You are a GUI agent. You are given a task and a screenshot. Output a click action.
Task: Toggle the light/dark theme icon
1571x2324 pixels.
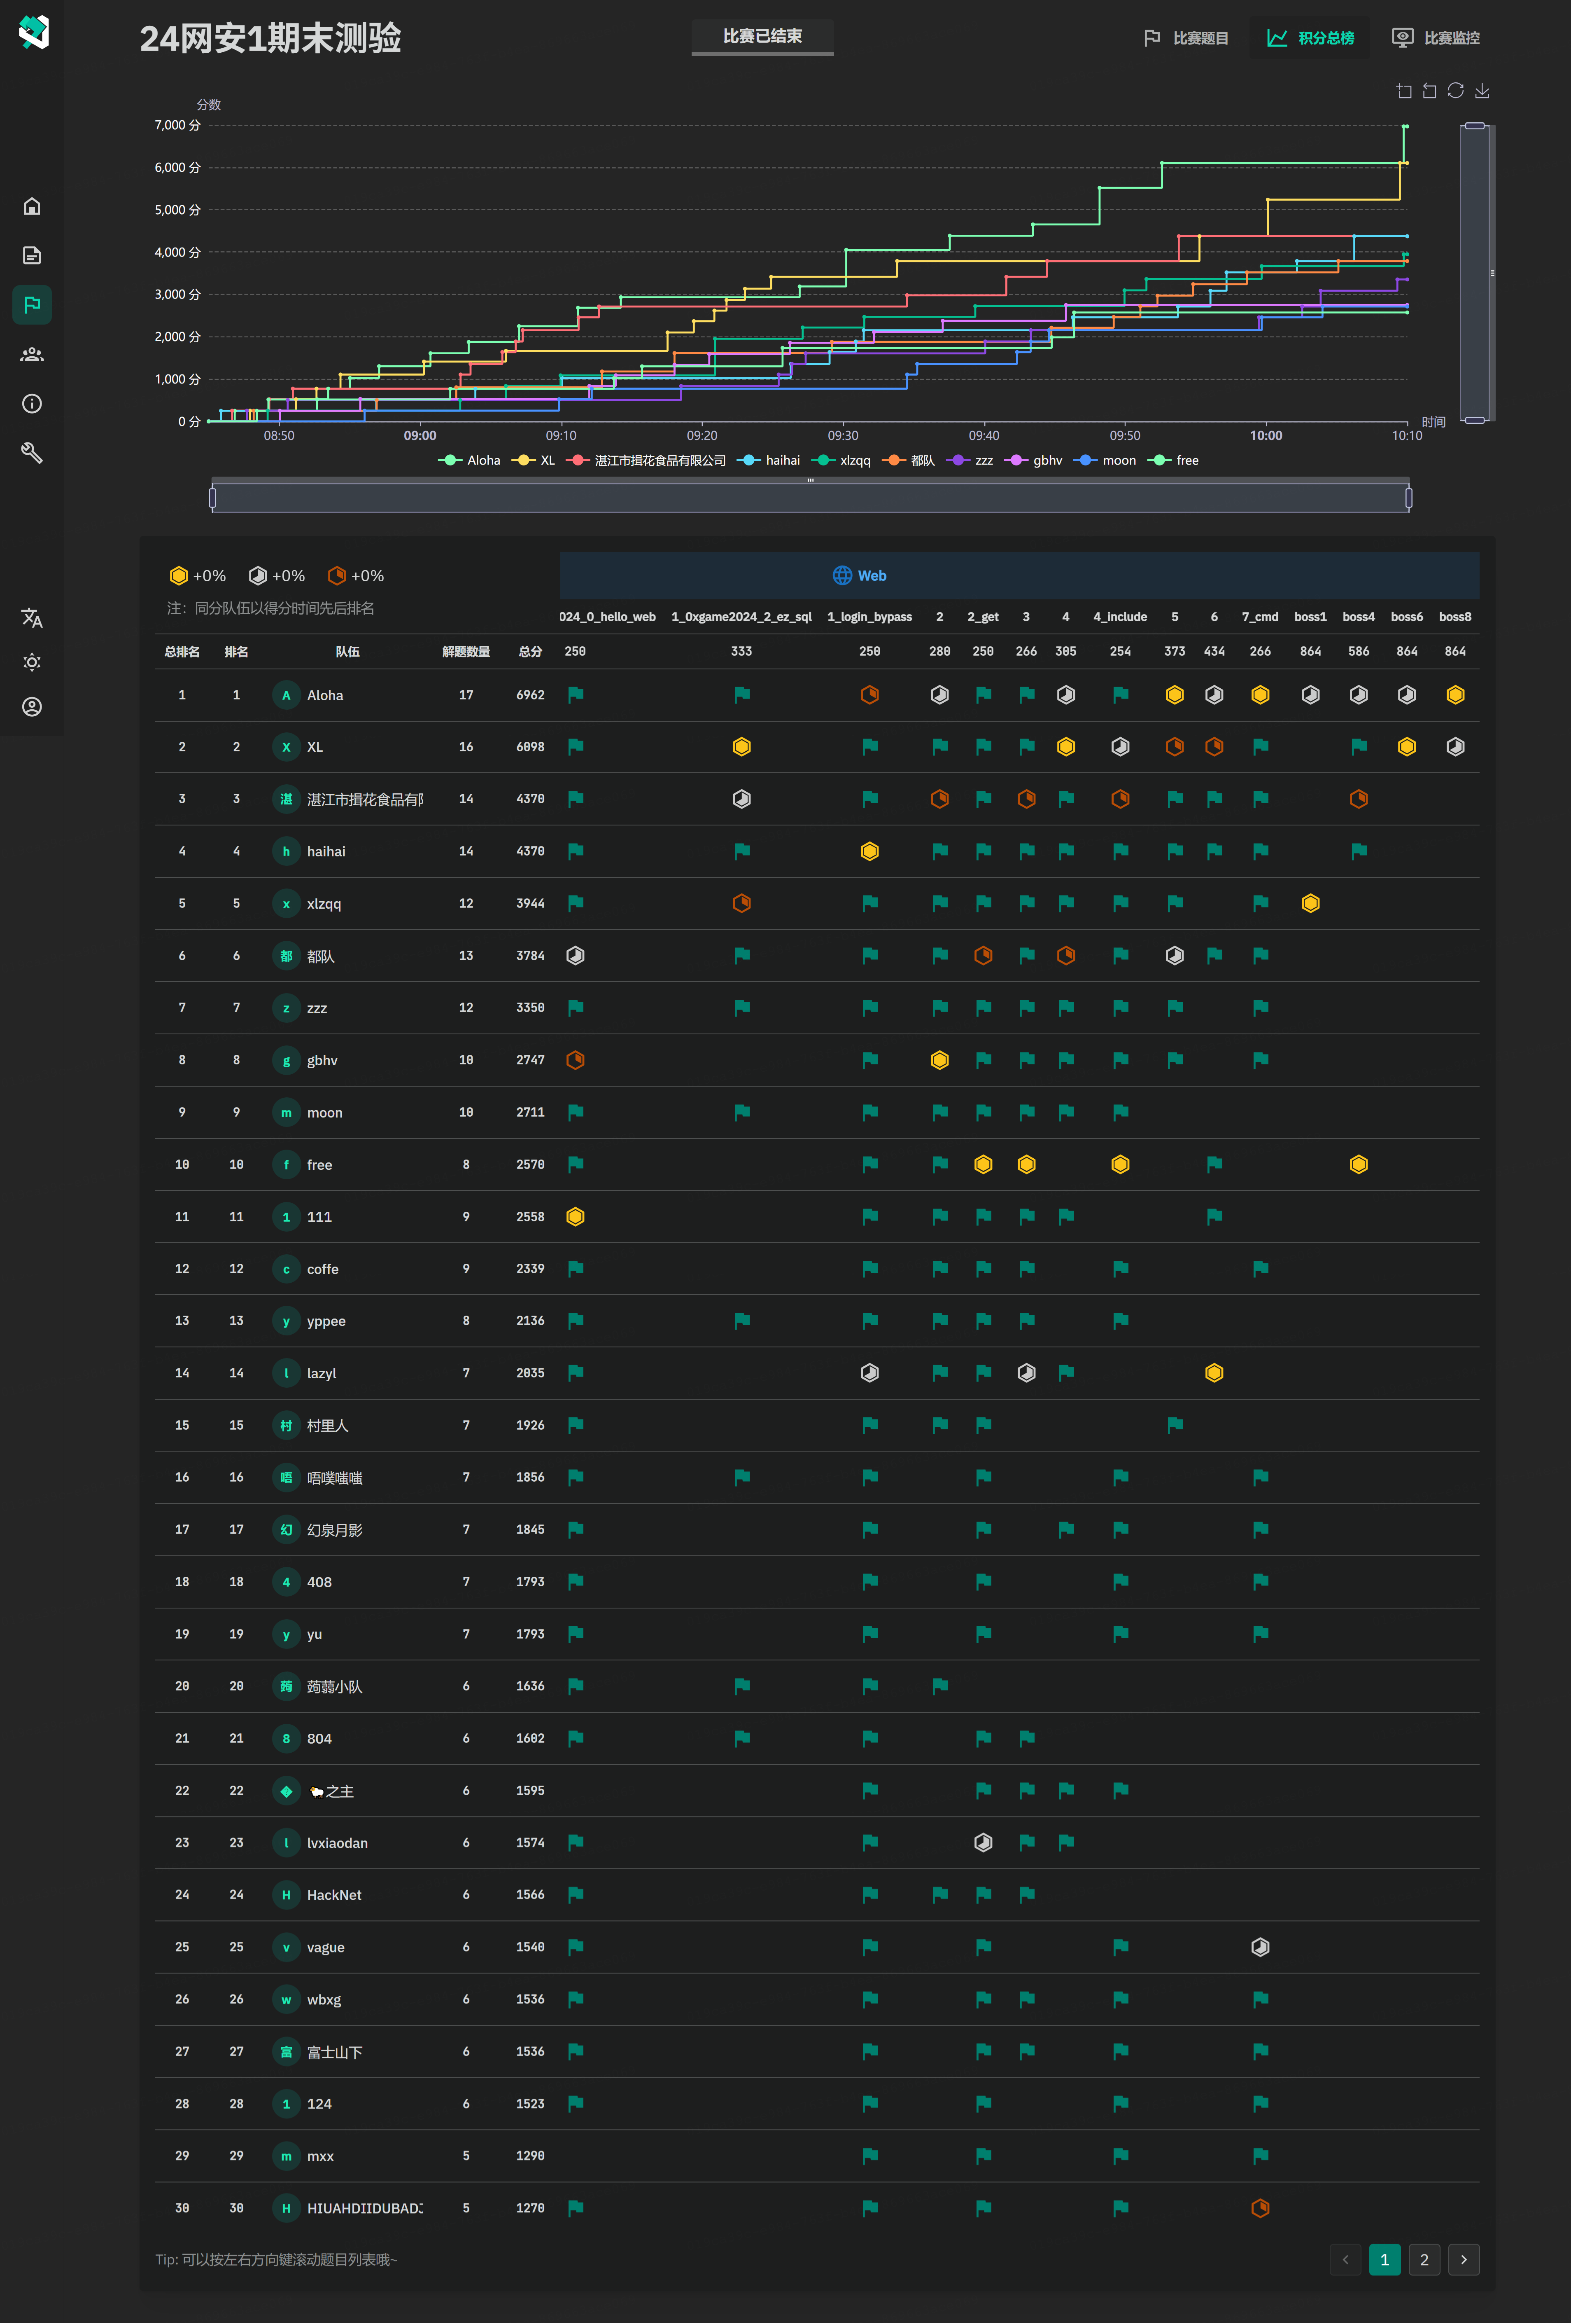pos(32,662)
